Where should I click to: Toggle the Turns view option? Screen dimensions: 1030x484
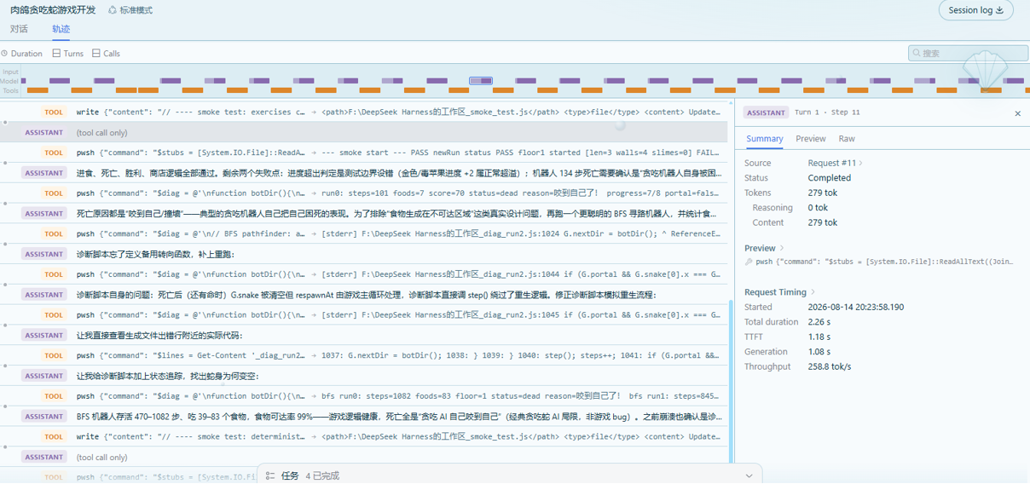coord(68,54)
